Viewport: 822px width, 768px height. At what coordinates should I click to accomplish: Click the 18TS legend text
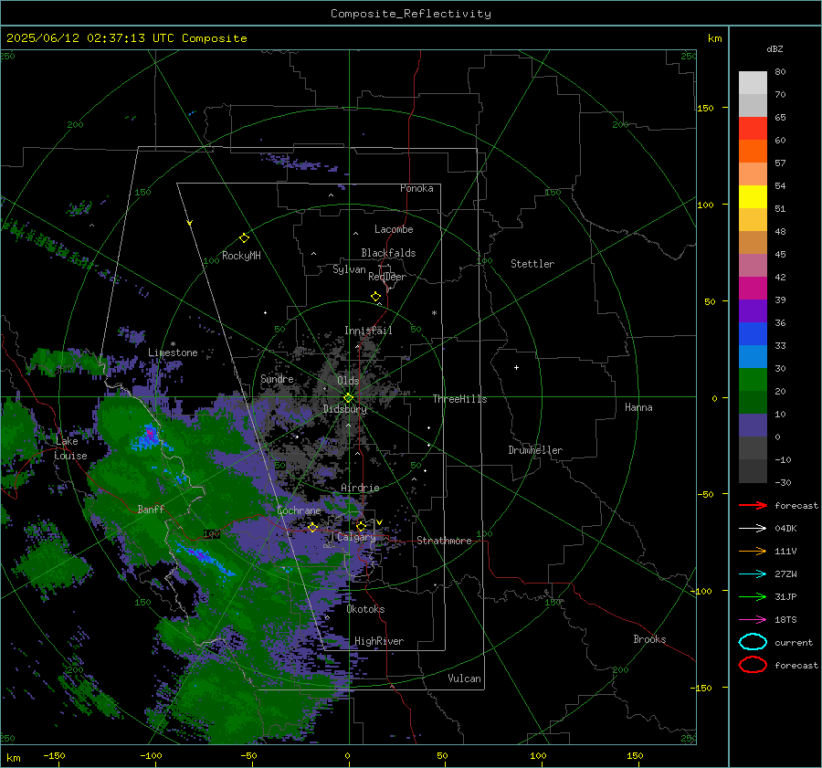pos(785,620)
